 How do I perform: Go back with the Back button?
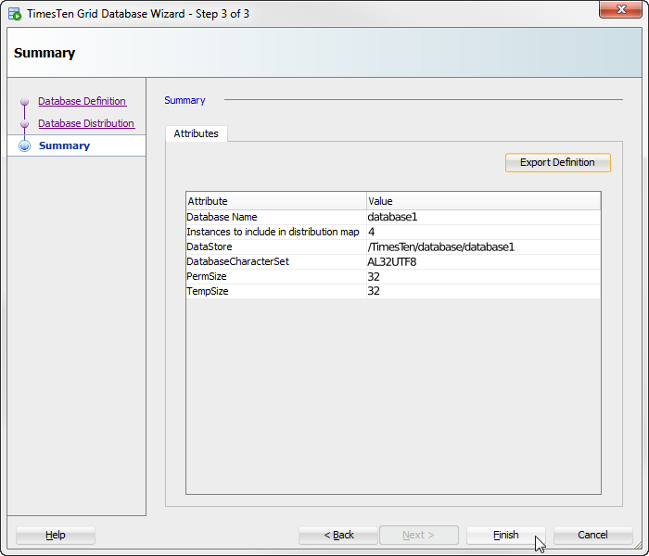point(338,535)
